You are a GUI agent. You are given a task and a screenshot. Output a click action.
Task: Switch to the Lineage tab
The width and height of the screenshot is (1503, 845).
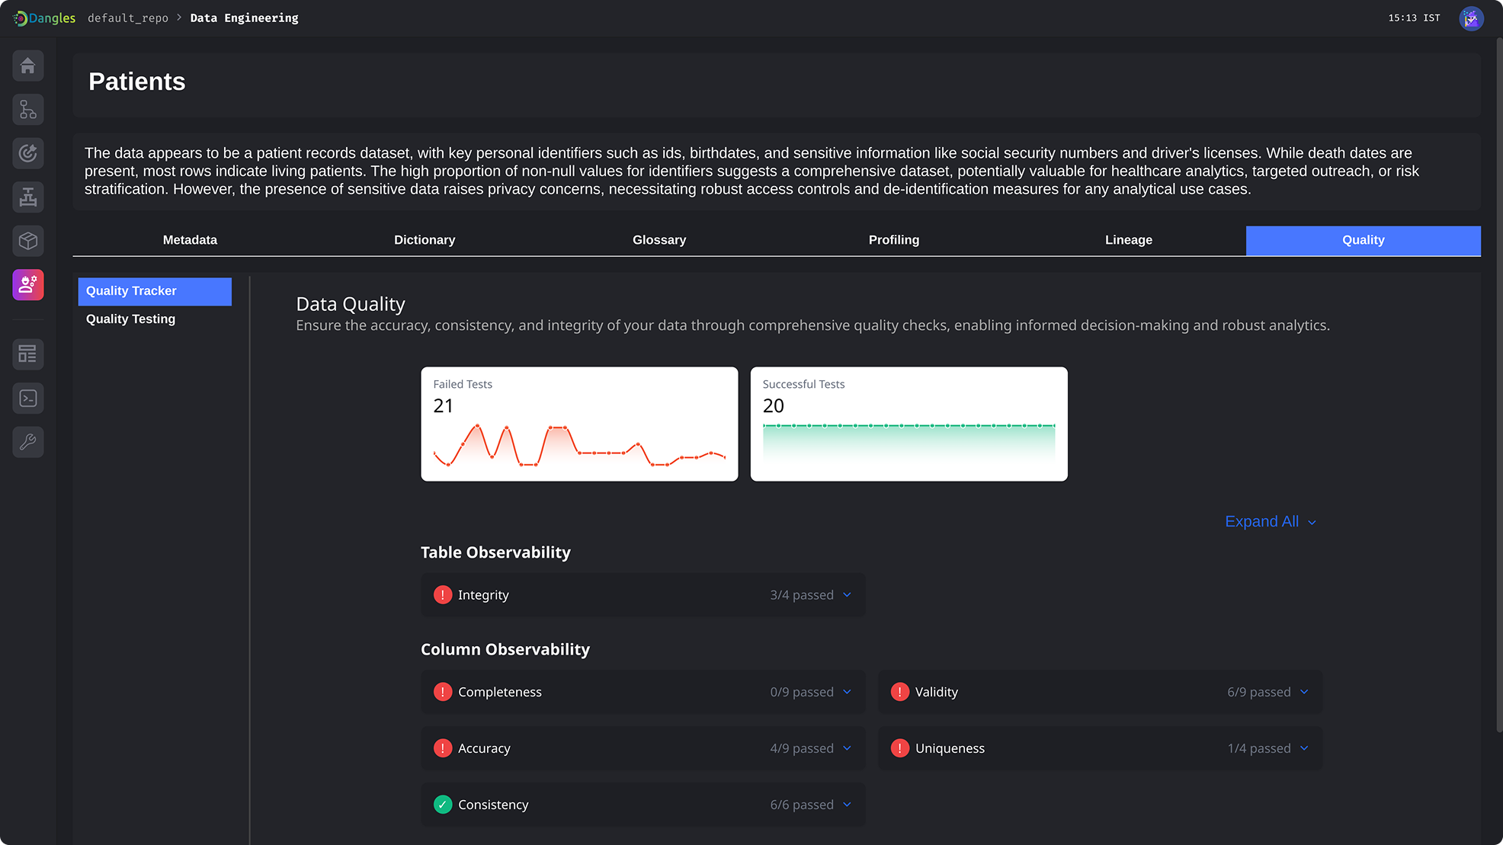[x=1129, y=240]
